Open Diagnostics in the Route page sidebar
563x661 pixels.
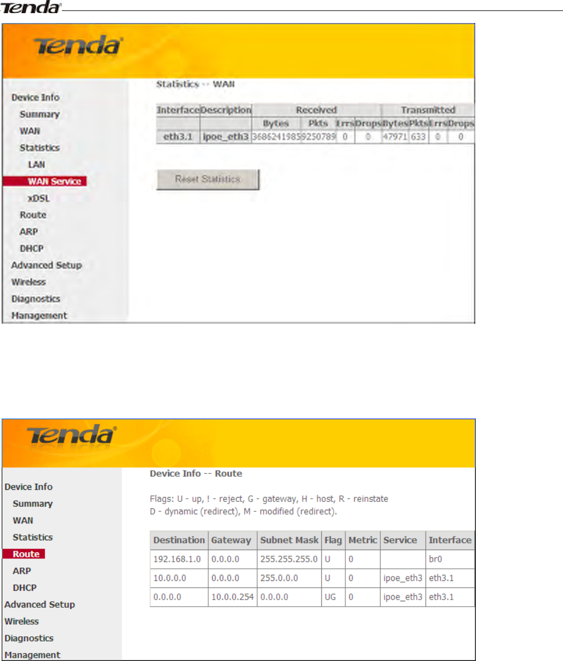click(29, 639)
